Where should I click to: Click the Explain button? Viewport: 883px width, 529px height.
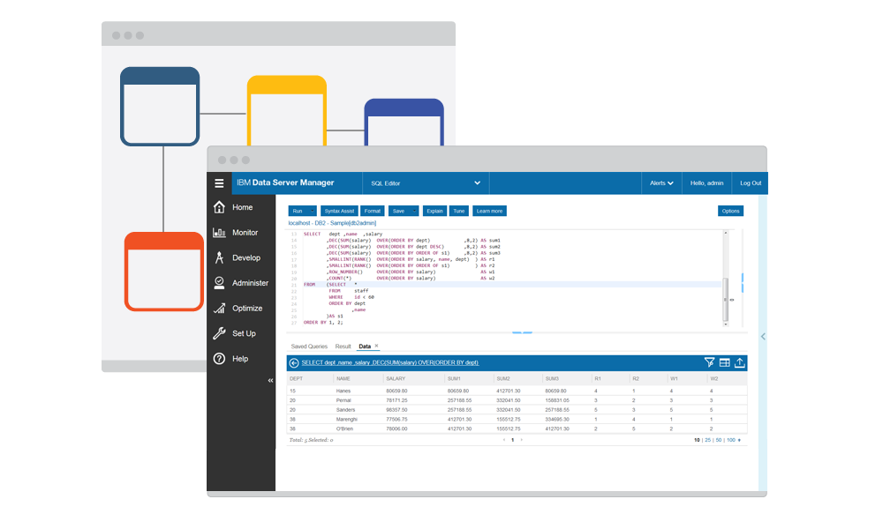[434, 211]
